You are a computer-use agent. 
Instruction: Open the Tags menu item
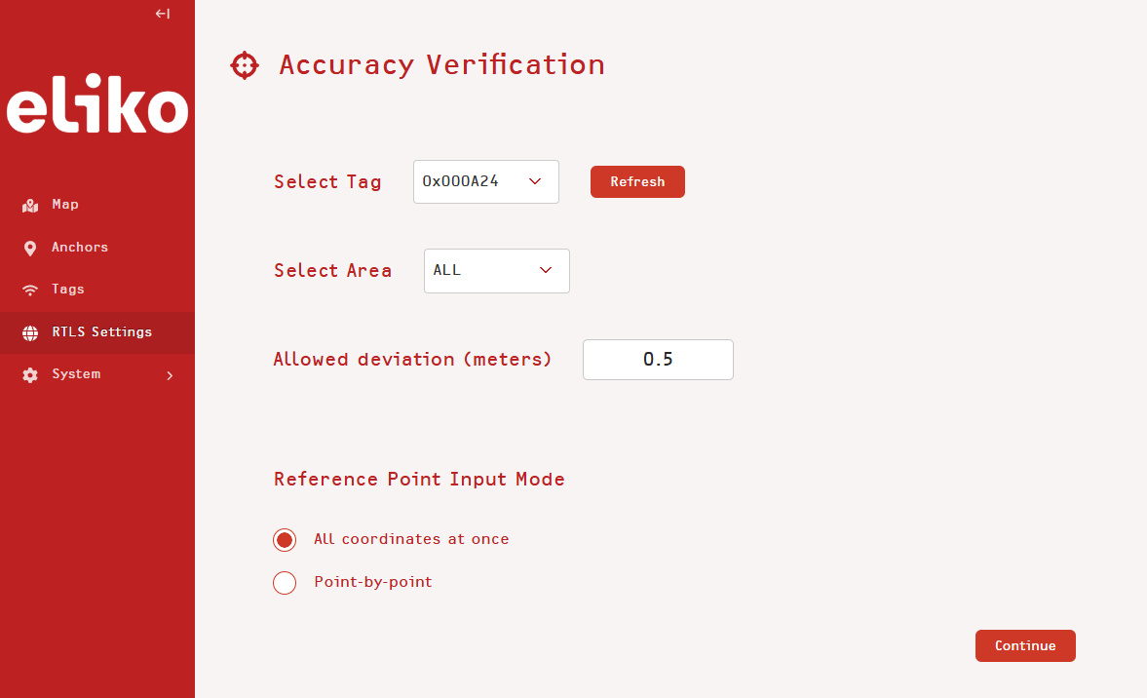[68, 290]
